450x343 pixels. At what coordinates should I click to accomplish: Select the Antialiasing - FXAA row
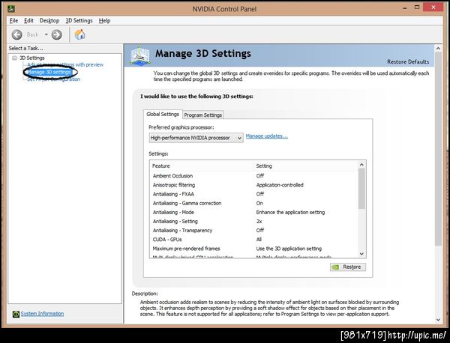(254, 194)
